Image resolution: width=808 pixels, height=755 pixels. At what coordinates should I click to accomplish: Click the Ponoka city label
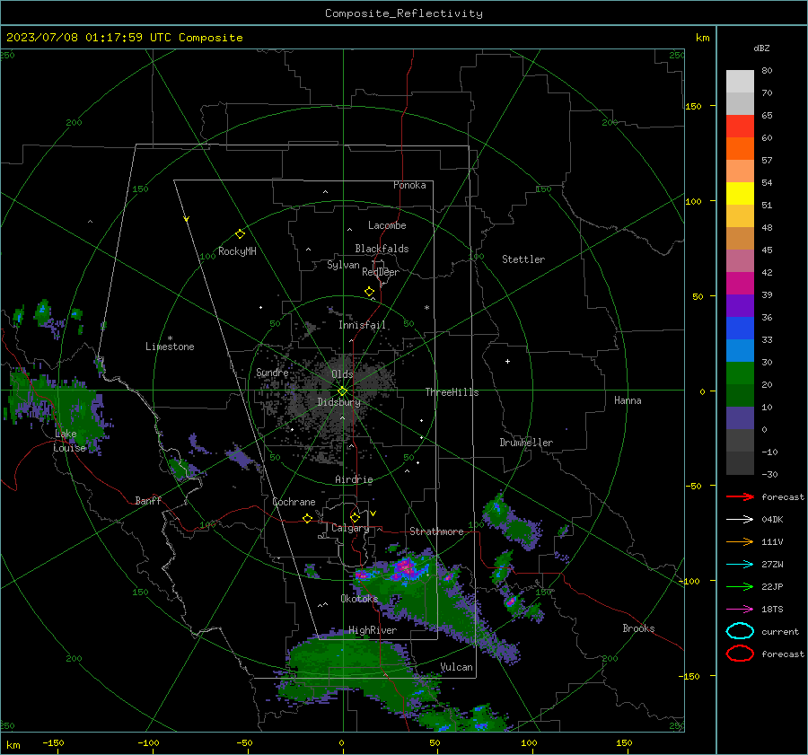(x=409, y=185)
